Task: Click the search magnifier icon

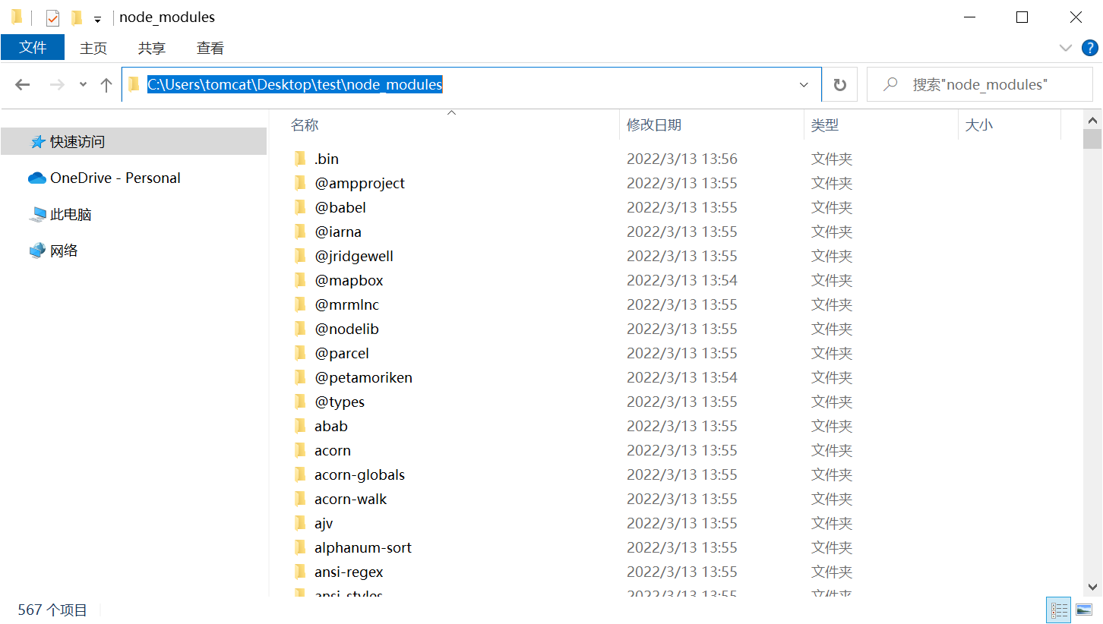Action: (x=890, y=85)
